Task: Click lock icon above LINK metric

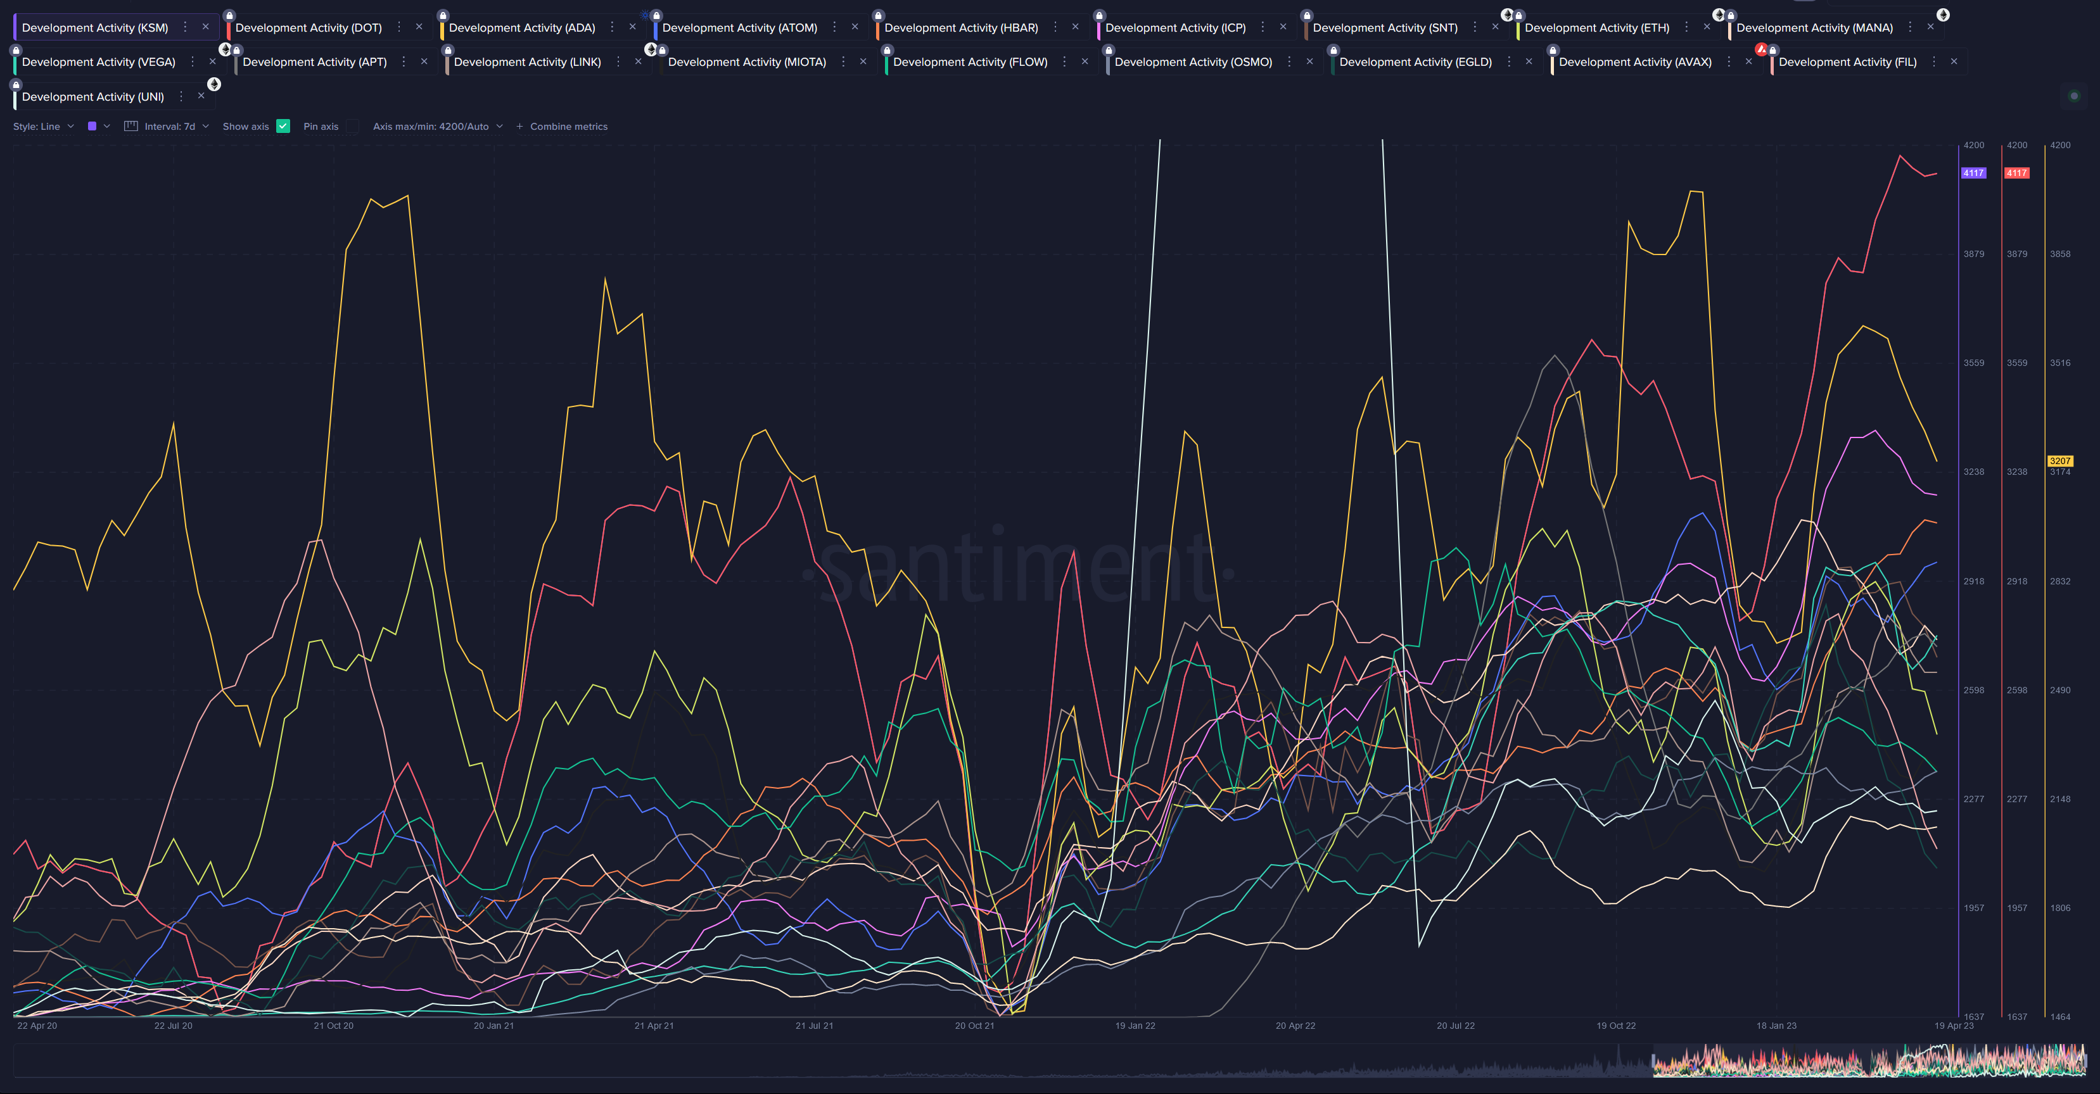Action: [x=447, y=51]
